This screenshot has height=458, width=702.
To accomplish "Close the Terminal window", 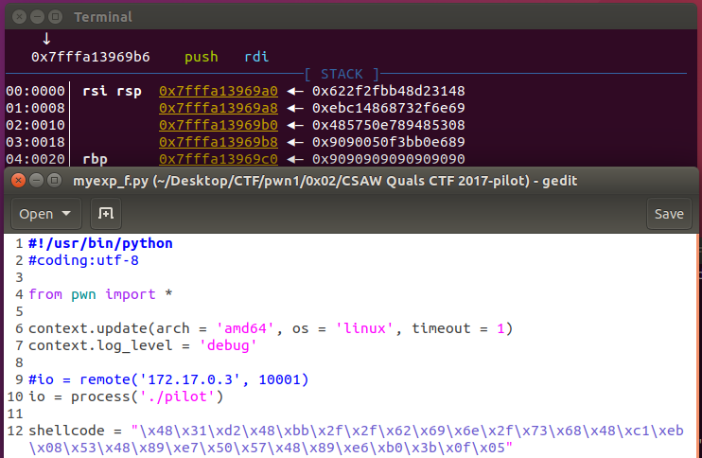I will 19,17.
